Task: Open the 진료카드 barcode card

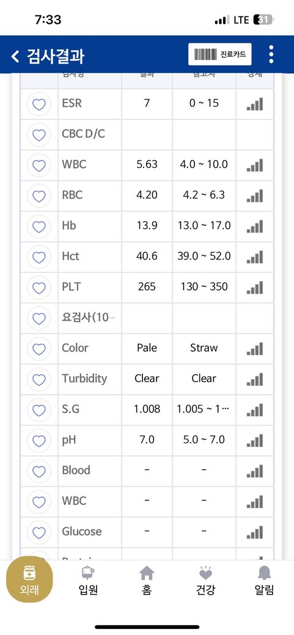Action: click(x=220, y=54)
